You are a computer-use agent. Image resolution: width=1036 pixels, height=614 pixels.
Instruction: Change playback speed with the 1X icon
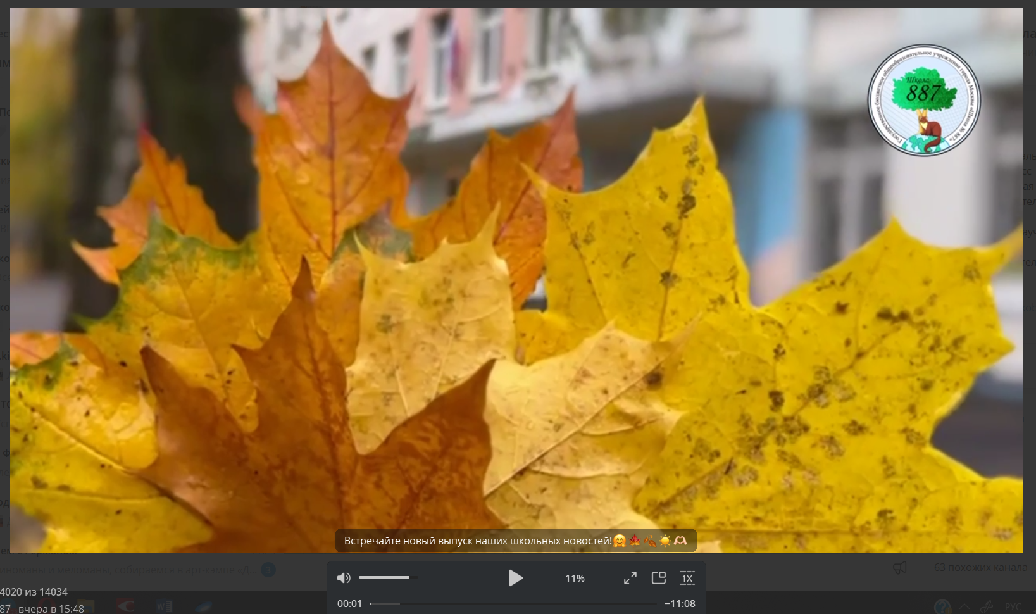pyautogui.click(x=687, y=578)
